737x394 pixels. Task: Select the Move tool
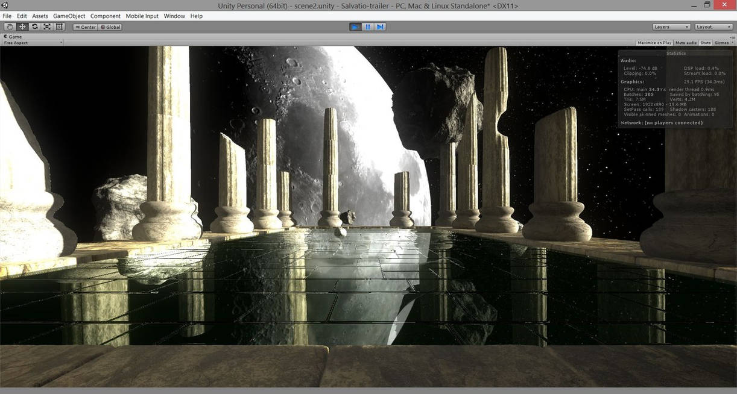(x=22, y=27)
